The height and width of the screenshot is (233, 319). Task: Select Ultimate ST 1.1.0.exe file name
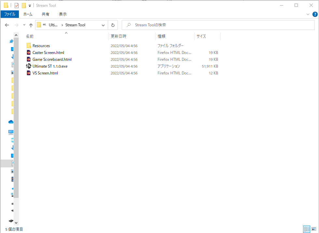(x=50, y=66)
